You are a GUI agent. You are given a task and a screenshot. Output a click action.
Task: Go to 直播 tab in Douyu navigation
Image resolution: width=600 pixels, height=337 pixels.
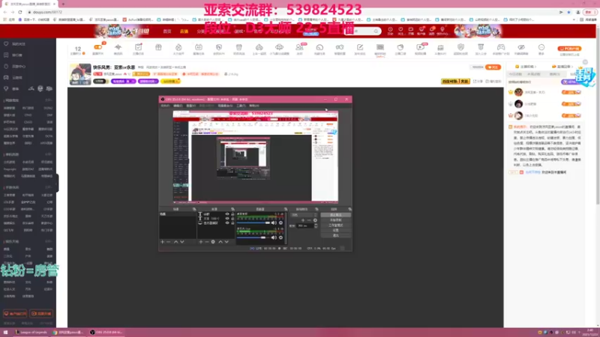coord(184,31)
